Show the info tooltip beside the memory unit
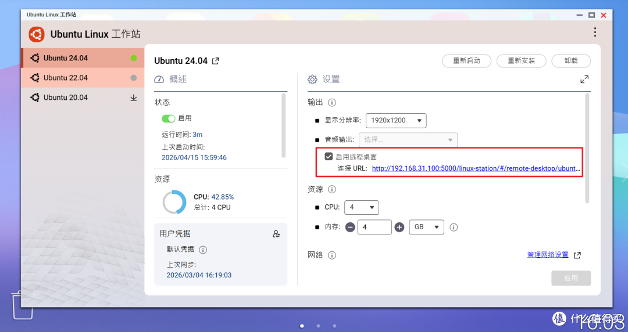The width and height of the screenshot is (628, 332). pos(454,227)
